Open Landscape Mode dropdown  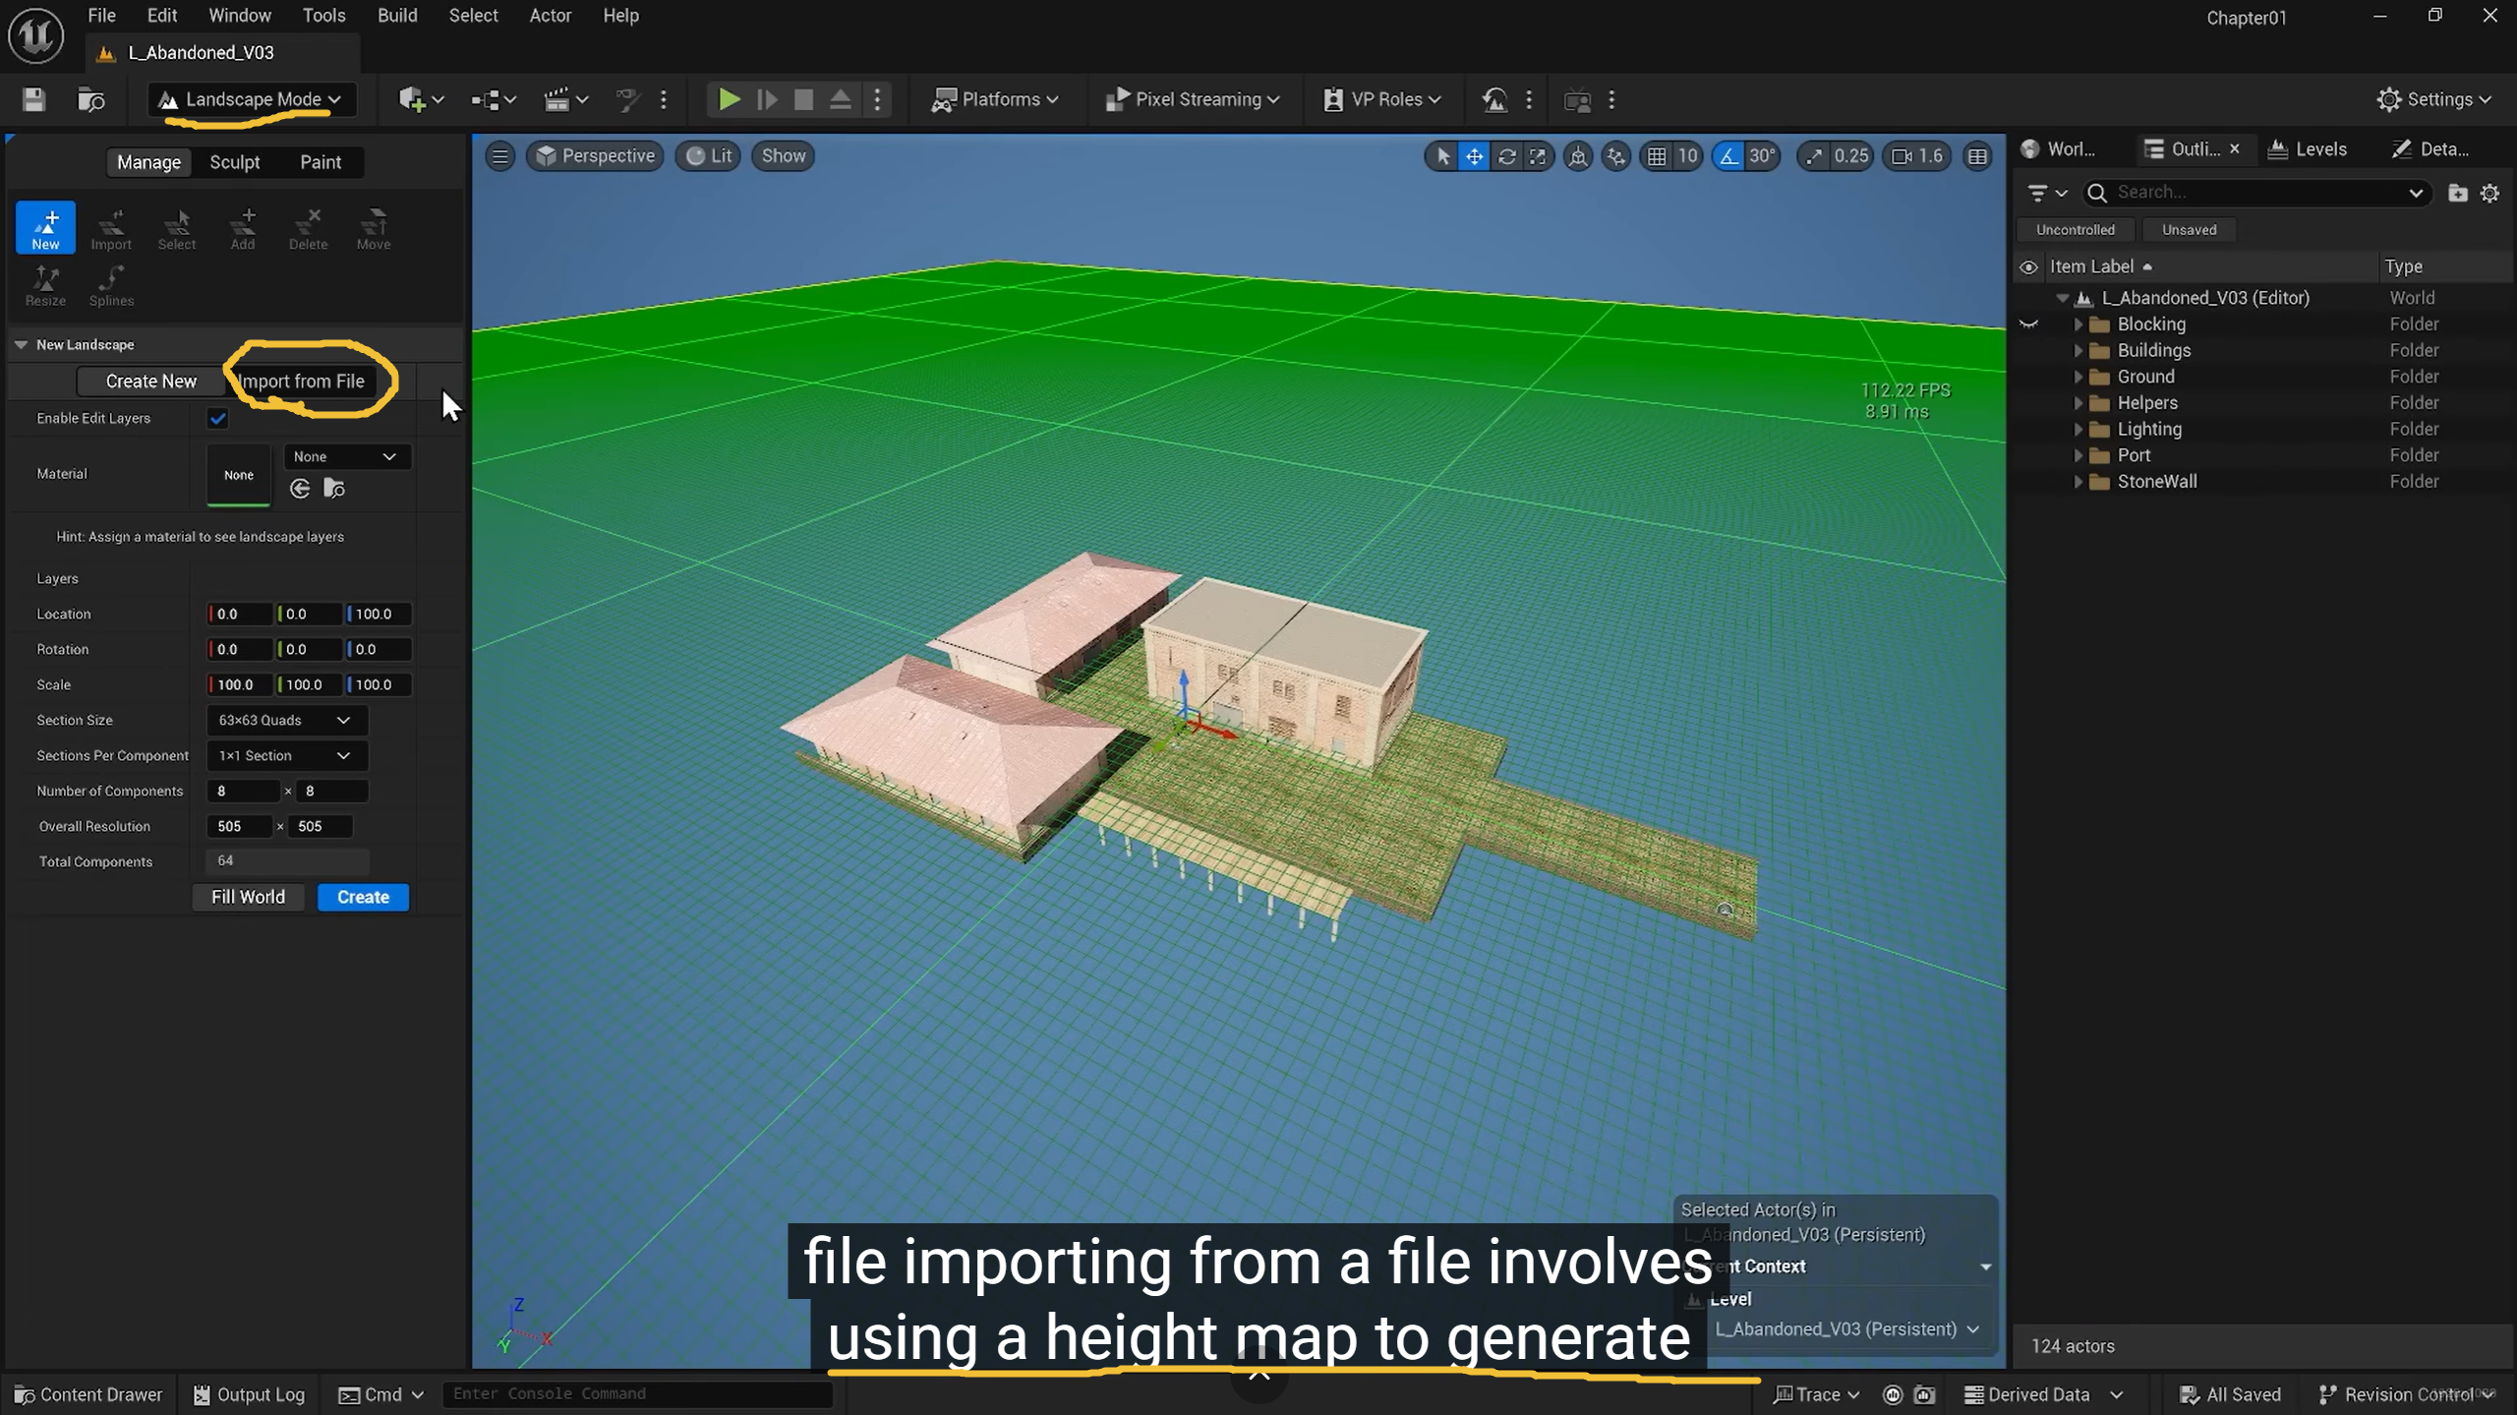(x=252, y=99)
